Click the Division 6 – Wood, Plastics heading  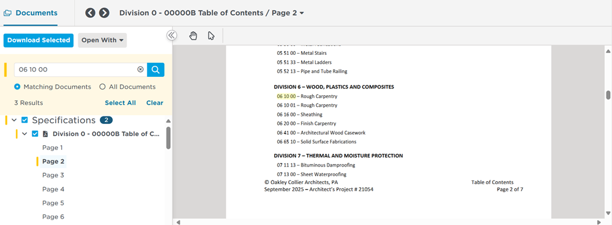click(334, 87)
